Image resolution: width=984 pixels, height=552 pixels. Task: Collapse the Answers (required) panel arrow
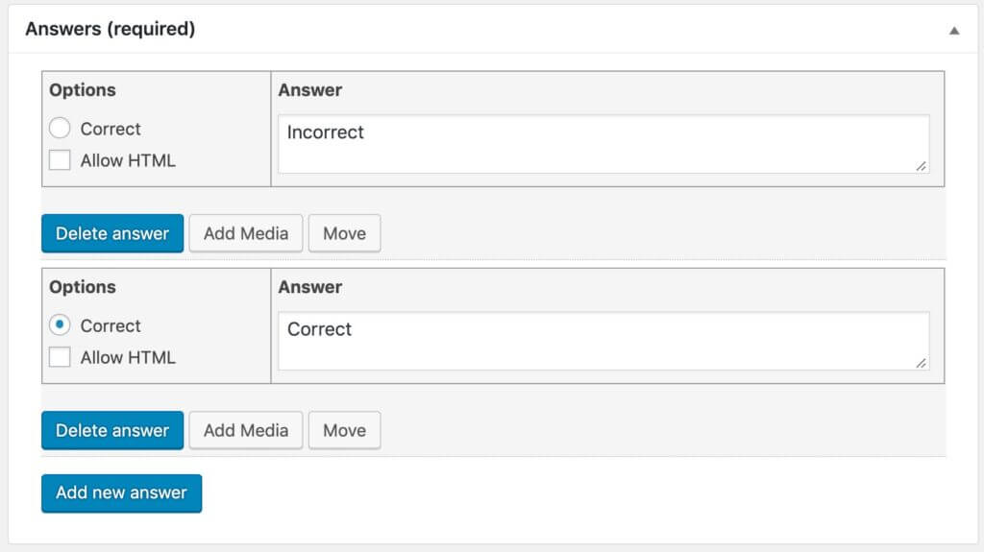[954, 31]
